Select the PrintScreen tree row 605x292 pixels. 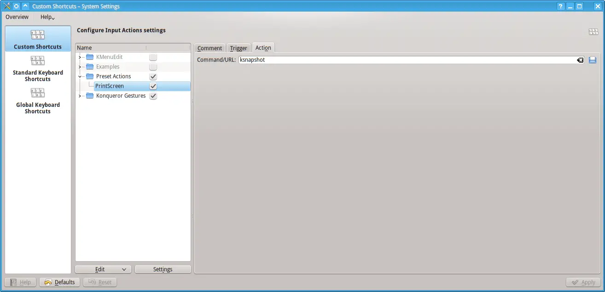point(133,86)
